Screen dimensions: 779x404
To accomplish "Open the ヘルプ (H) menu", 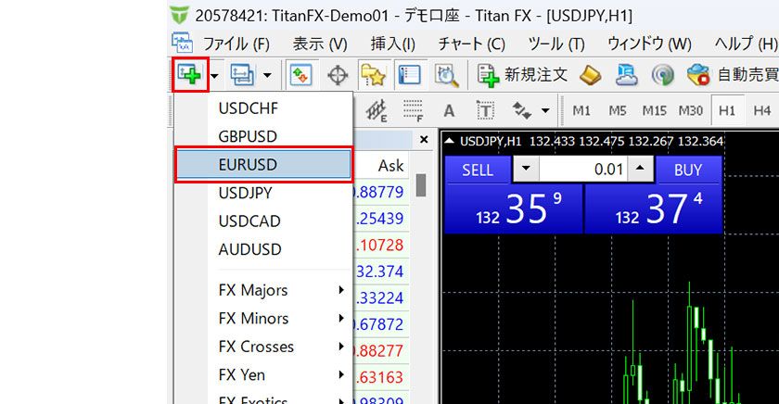I will (747, 44).
